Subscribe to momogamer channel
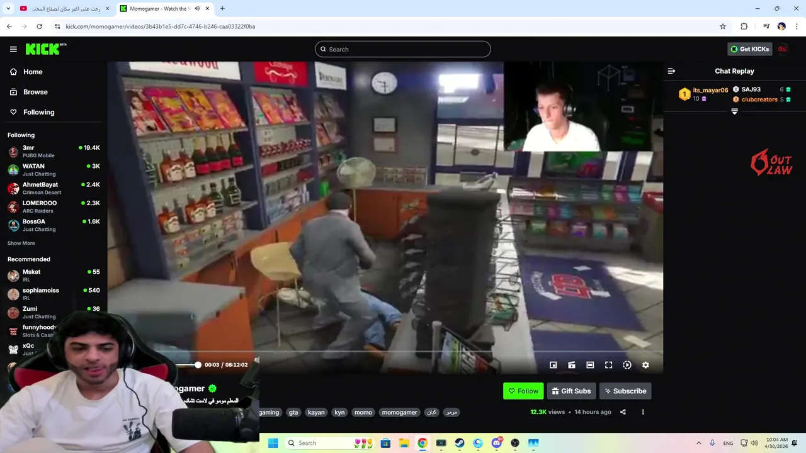806x453 pixels. 625,391
